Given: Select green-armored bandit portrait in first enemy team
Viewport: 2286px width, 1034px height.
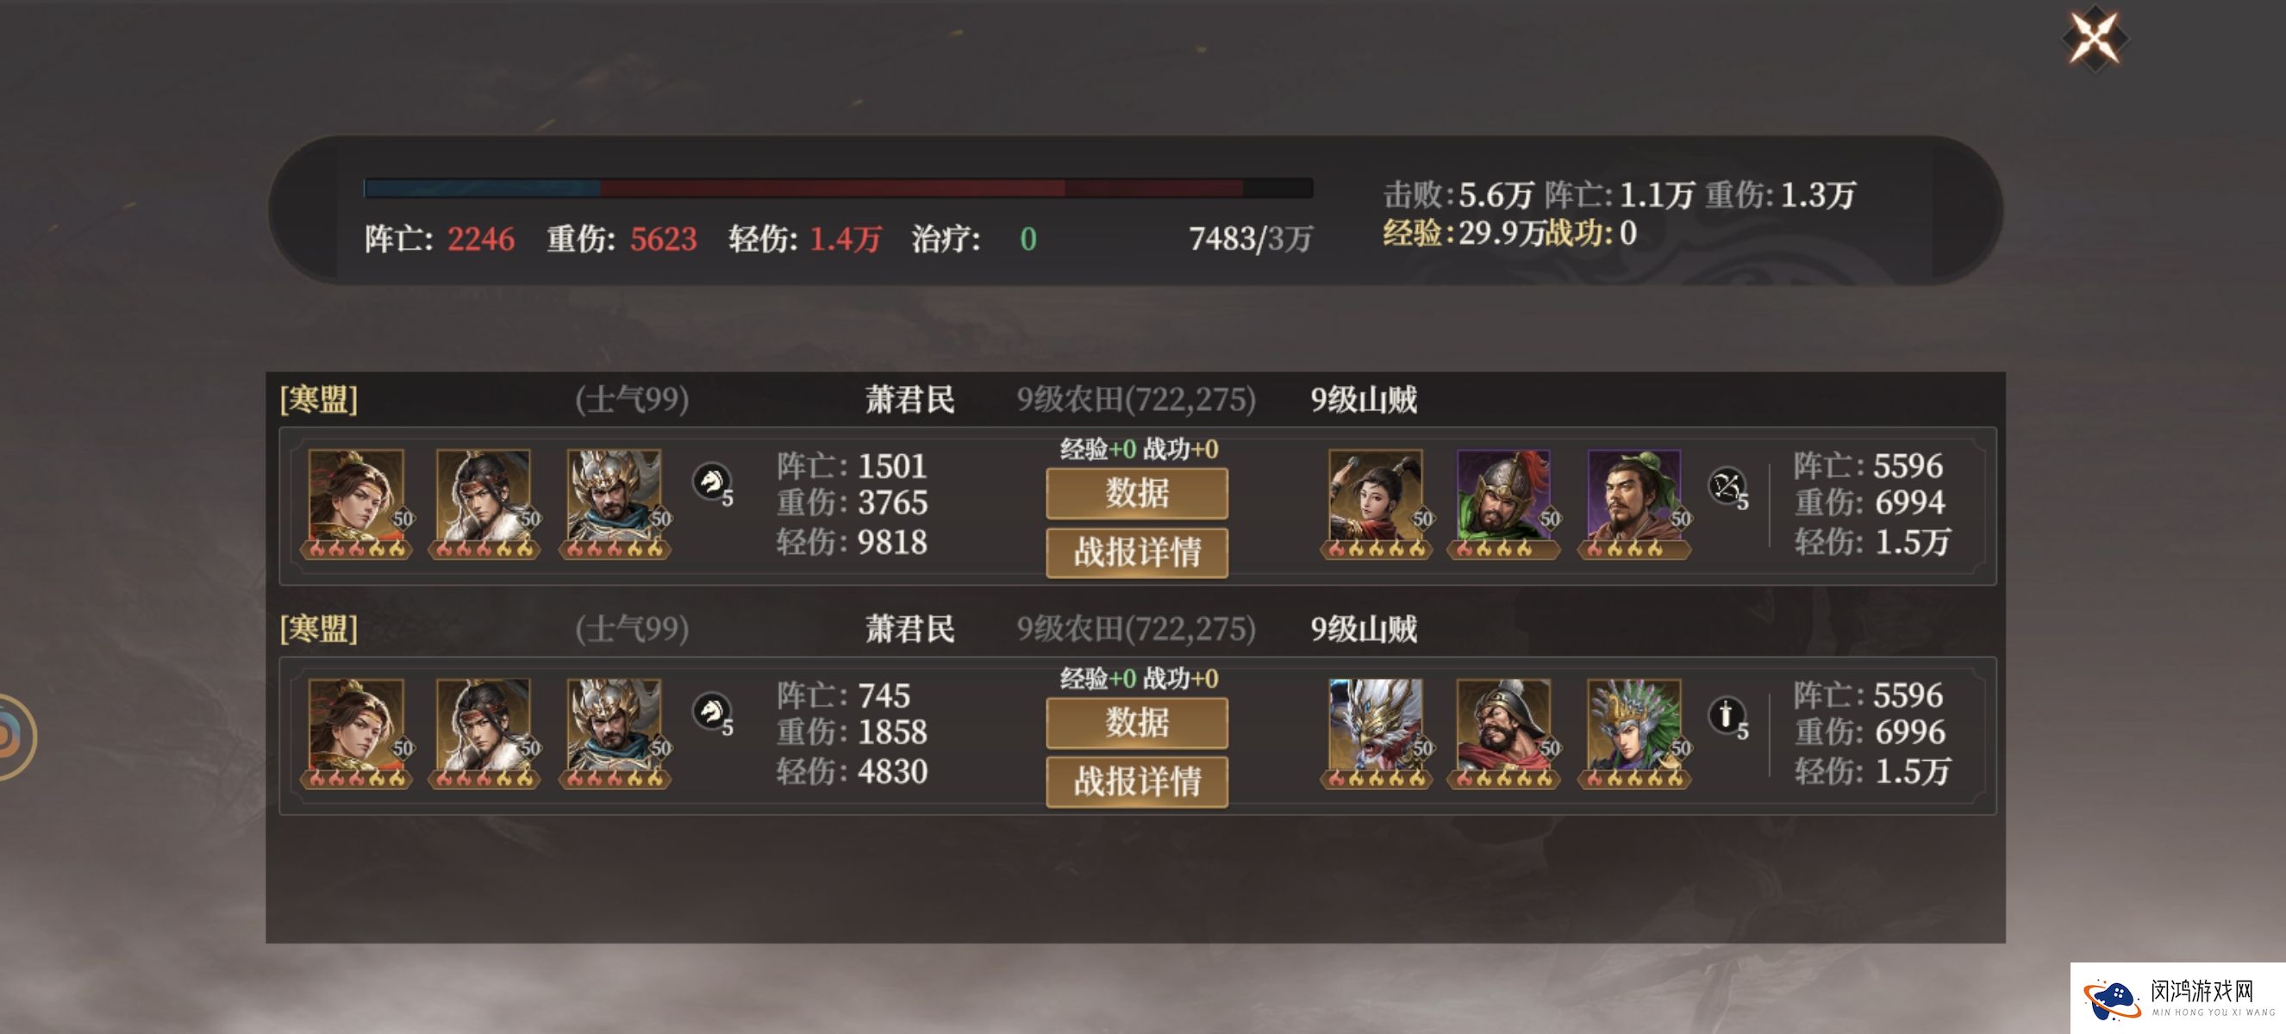Looking at the screenshot, I should click(1504, 504).
